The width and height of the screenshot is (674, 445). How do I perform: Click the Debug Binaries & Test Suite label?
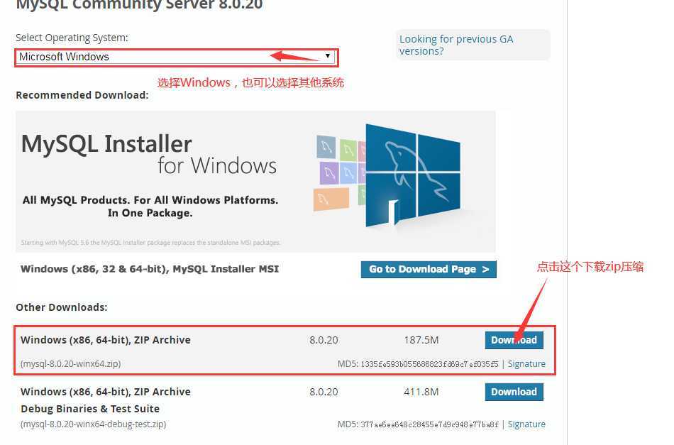[90, 409]
